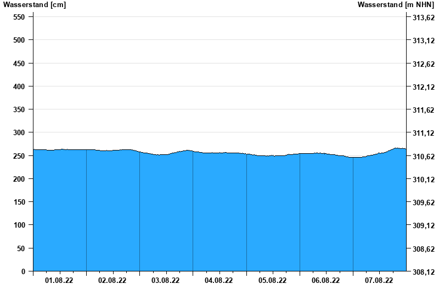Click the 'Wasserstand [cm]' axis title
439x301 pixels.
coord(35,5)
